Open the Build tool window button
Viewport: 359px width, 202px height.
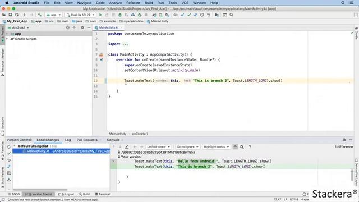(84, 194)
